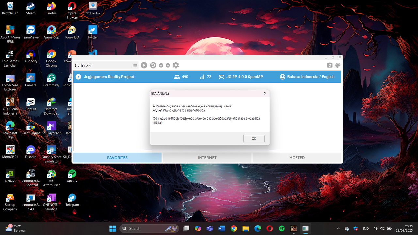Select the TeamViewer desktop icon
Image resolution: width=418 pixels, height=235 pixels.
coord(31,33)
